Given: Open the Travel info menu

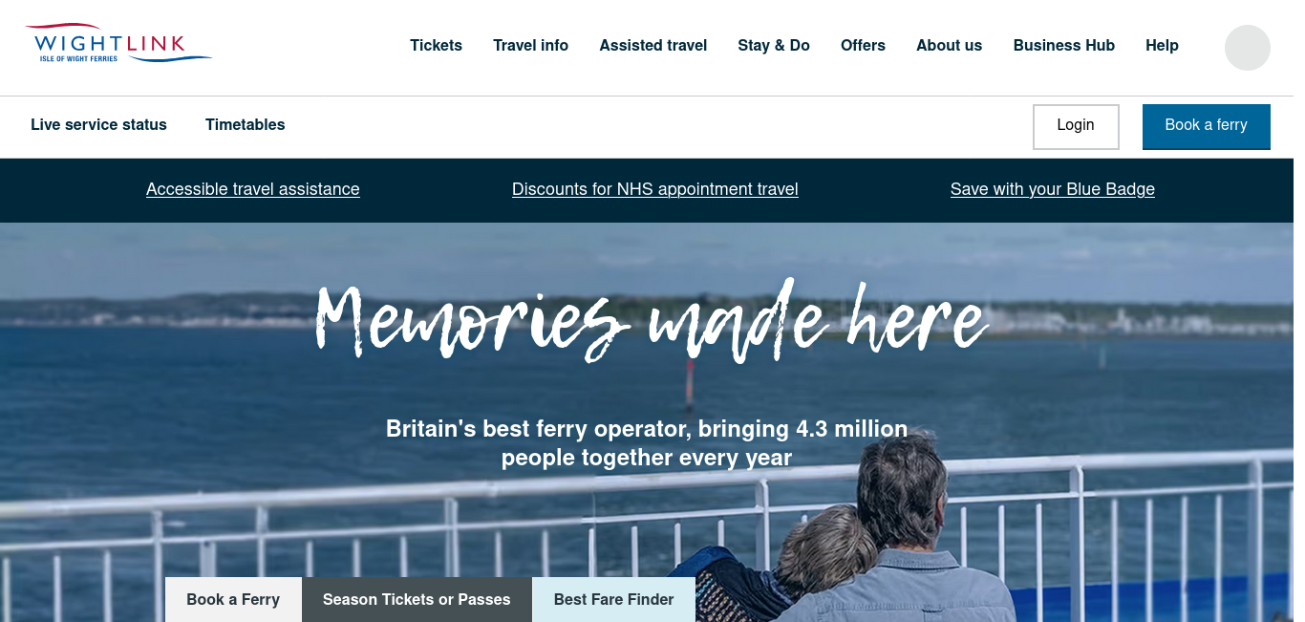Looking at the screenshot, I should click(530, 46).
